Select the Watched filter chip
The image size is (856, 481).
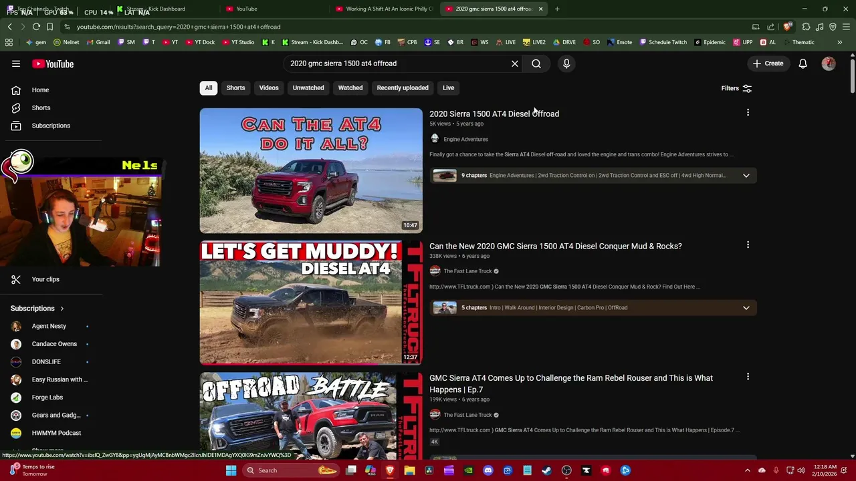point(350,88)
